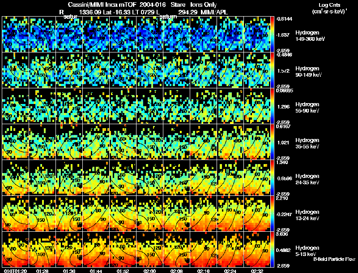
Task: Click the color scale bar for 149-360 keV row
Action: click(272, 35)
